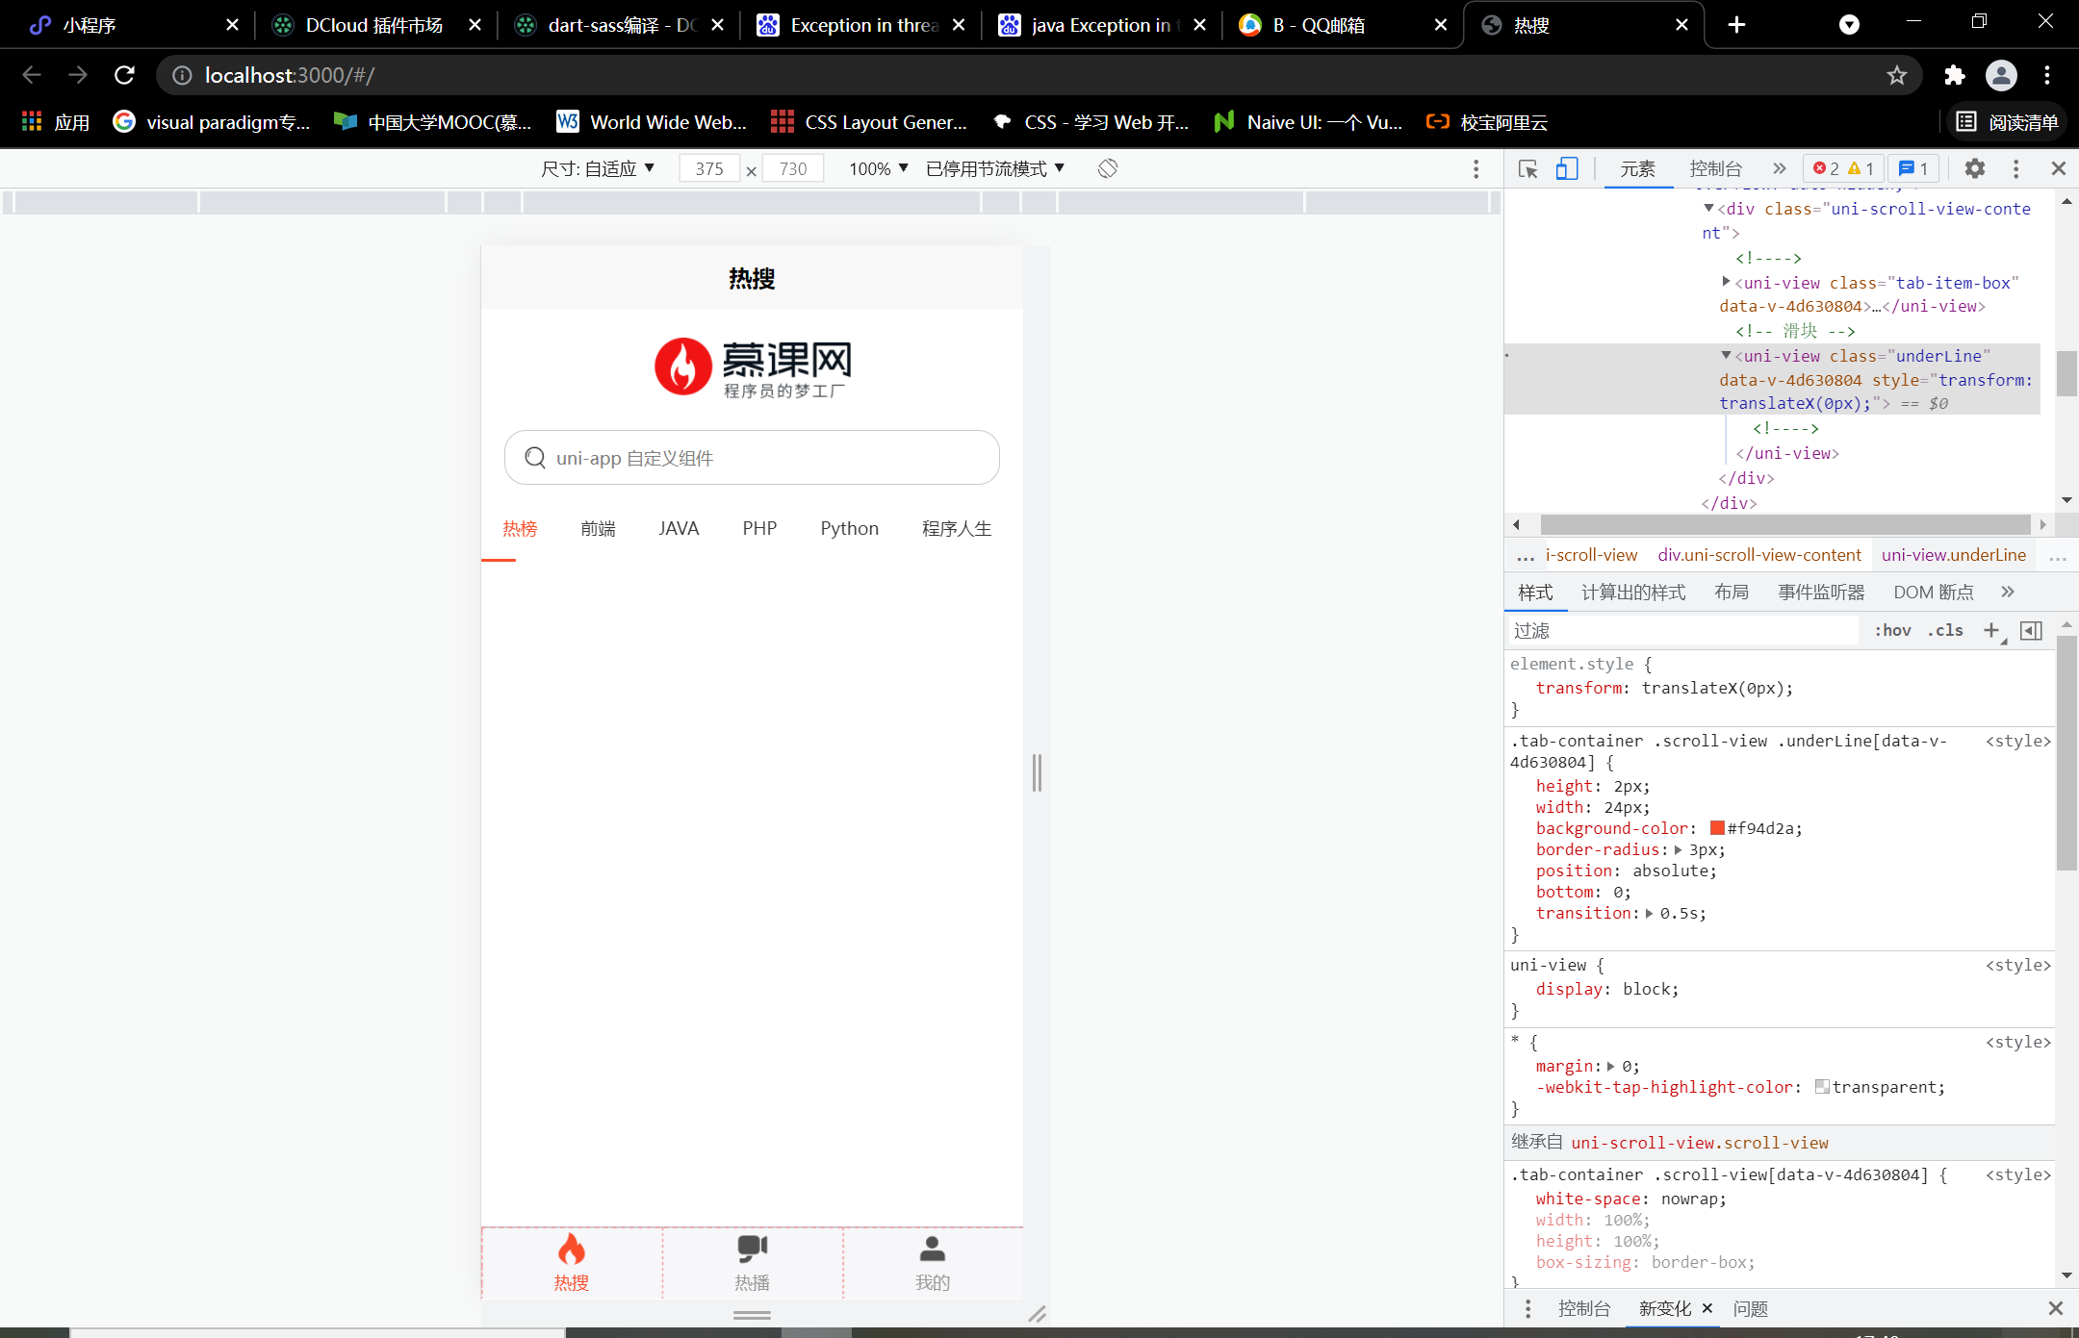Screen dimensions: 2079x1338
Task: Expand the tab-item-box node
Action: coord(1726,281)
